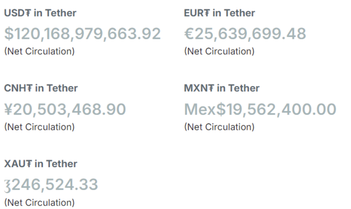Image resolution: width=351 pixels, height=209 pixels.
Task: Click Net Circulation label under EUR₮
Action: (x=219, y=51)
